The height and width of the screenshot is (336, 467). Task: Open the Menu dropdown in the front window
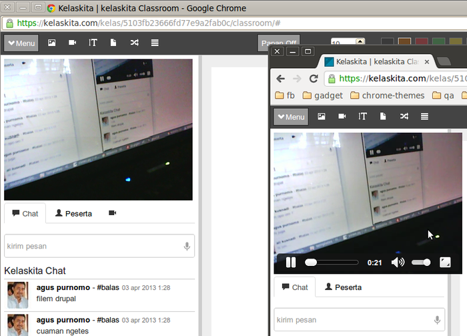[x=291, y=117]
